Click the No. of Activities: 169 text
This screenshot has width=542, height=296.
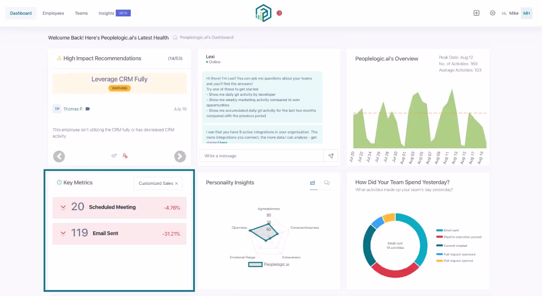[458, 64]
